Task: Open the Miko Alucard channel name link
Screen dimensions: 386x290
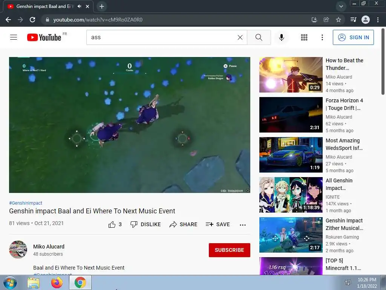Action: 49,247
